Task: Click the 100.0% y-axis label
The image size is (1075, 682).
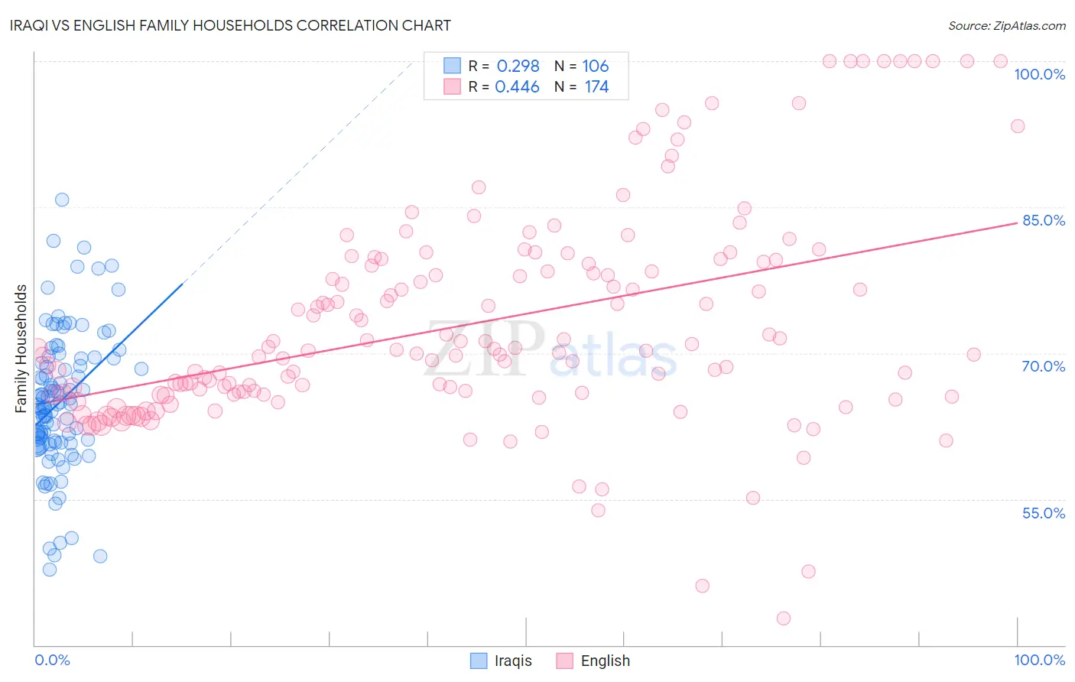Action: pos(1039,74)
